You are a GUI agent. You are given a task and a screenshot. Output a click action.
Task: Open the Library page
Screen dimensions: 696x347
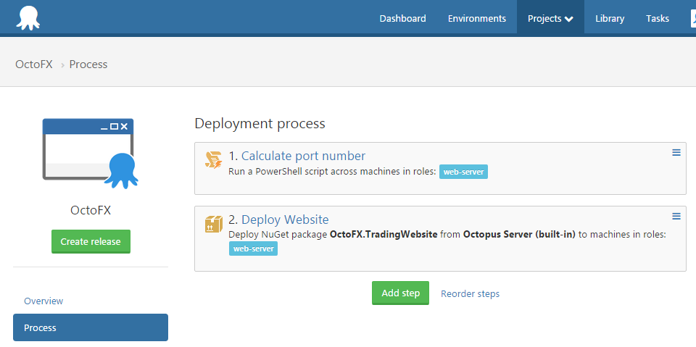click(x=610, y=19)
